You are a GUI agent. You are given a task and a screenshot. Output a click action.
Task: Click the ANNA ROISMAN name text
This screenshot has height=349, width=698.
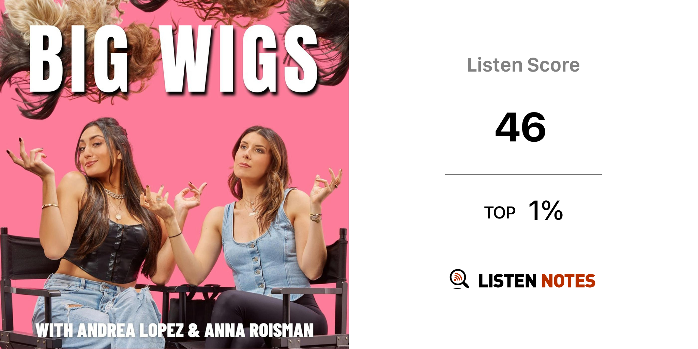pyautogui.click(x=259, y=330)
